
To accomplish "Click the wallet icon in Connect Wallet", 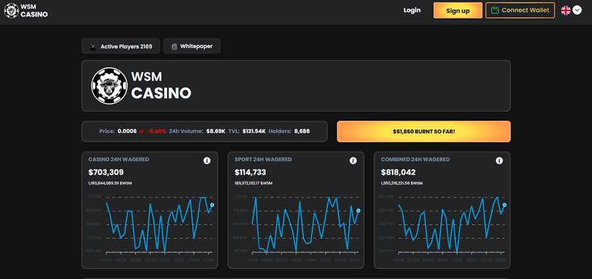I will click(495, 11).
